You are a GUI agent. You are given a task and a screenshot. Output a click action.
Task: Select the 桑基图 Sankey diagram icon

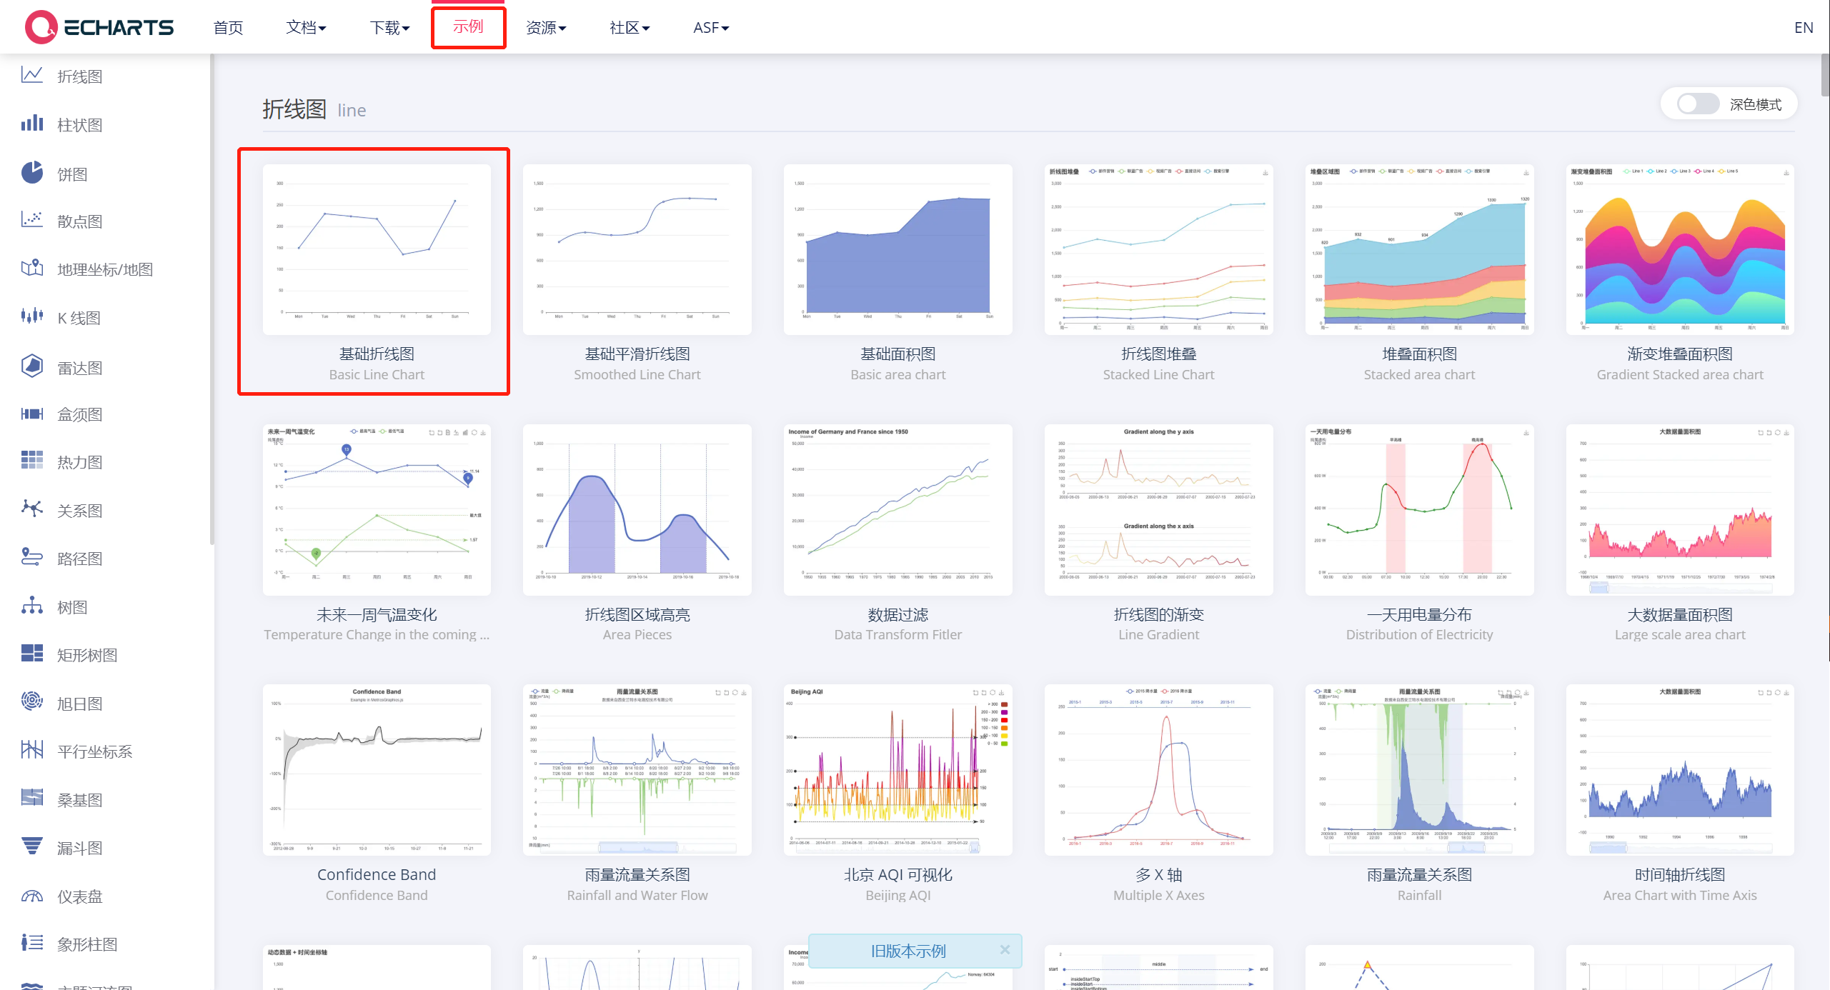point(31,799)
